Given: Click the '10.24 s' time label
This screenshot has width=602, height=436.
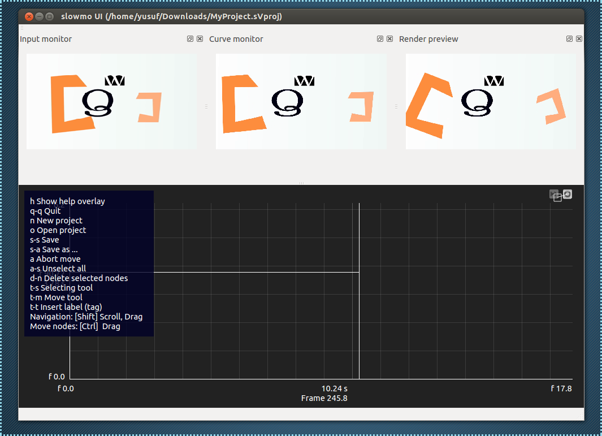Looking at the screenshot, I should point(335,388).
